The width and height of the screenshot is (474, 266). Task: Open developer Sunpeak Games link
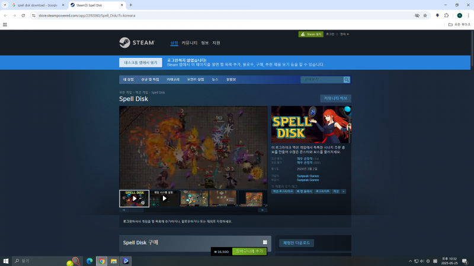308,176
